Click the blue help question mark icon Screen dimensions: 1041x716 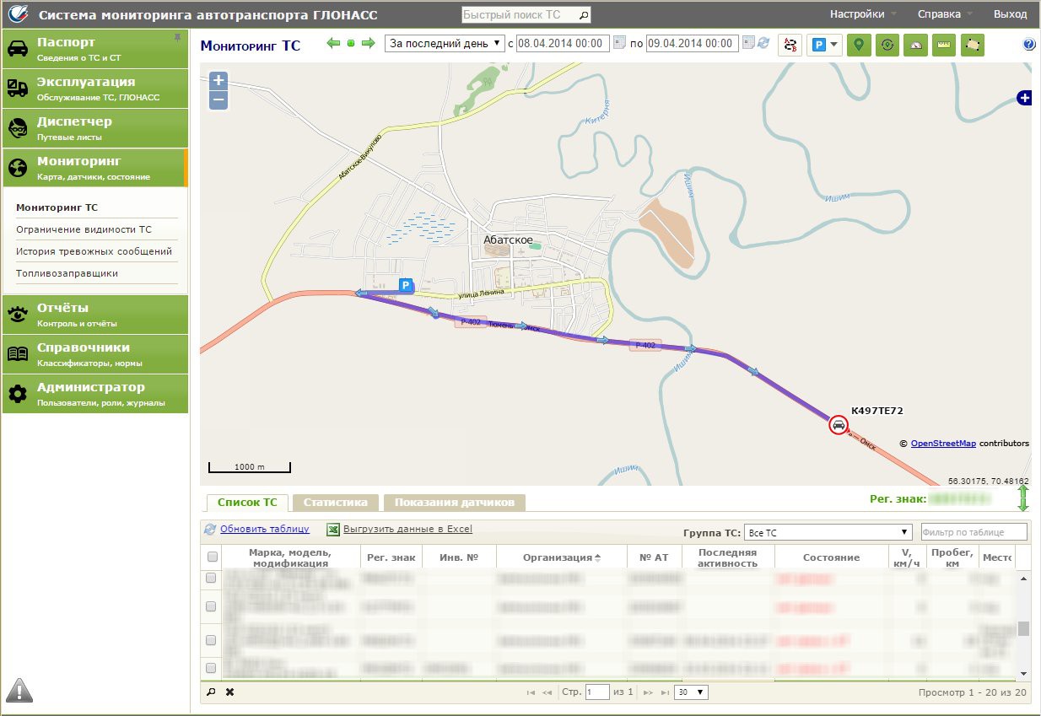(1029, 45)
